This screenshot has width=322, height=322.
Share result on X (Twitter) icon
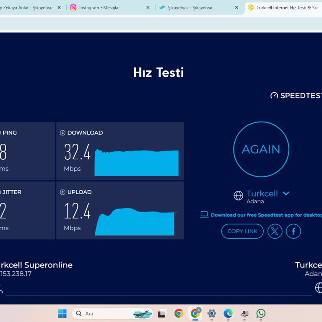(x=275, y=231)
